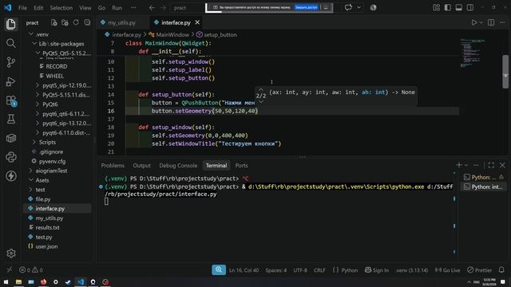Screen dimensions: 511x287
Task: Close the interface.py tab
Action: point(197,22)
